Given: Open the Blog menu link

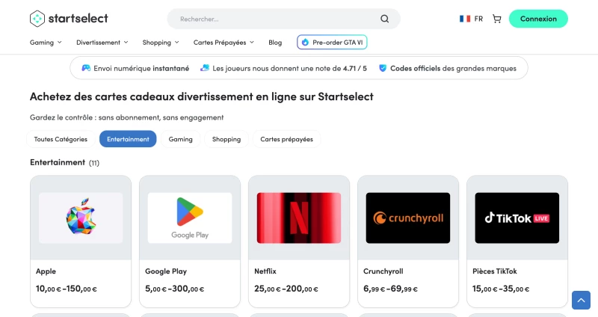Looking at the screenshot, I should (275, 43).
